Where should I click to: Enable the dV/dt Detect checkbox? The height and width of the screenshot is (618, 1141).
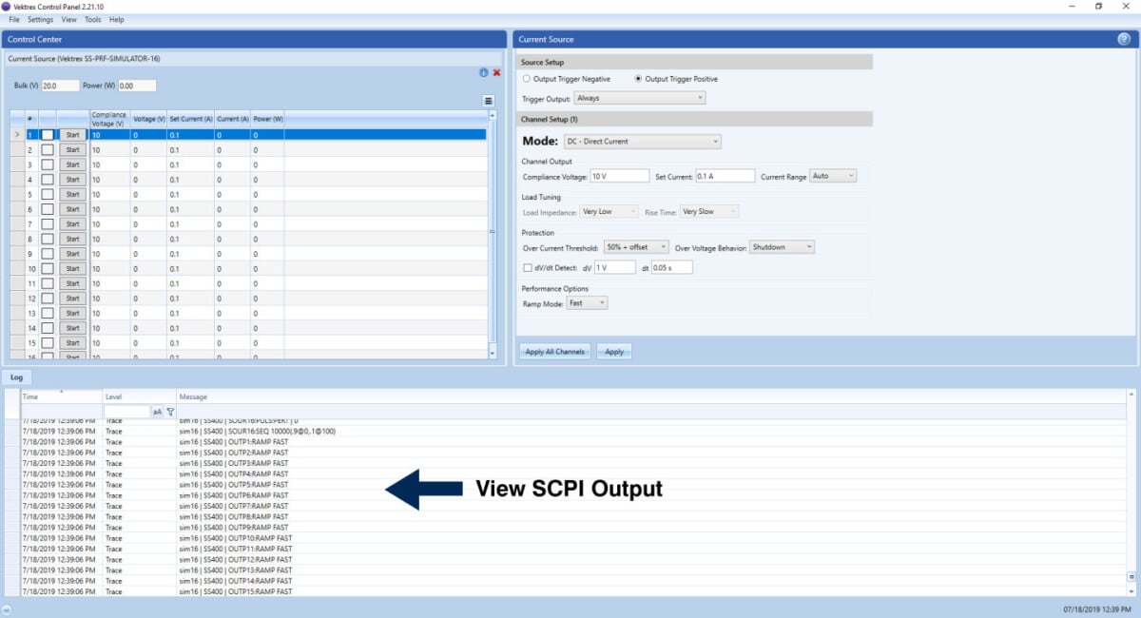pyautogui.click(x=528, y=268)
